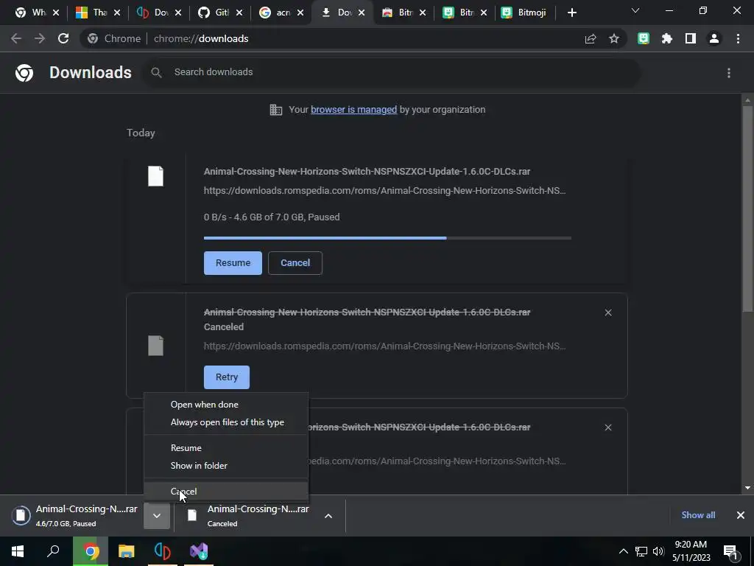
Task: Choose 'Always open files of this type'
Action: [x=226, y=422]
